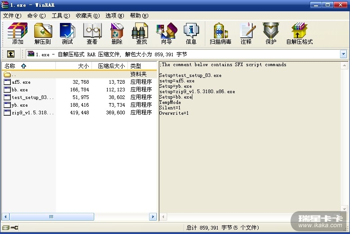Open the 选项(N) menu
The width and height of the screenshot is (350, 234).
[115, 16]
